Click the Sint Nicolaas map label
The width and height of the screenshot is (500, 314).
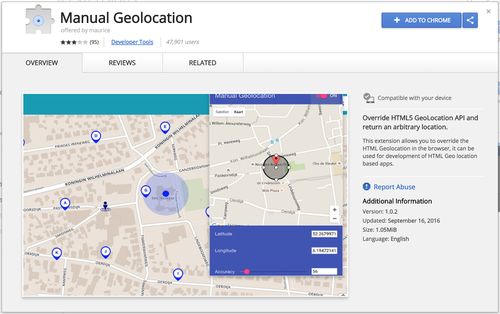click(x=163, y=198)
